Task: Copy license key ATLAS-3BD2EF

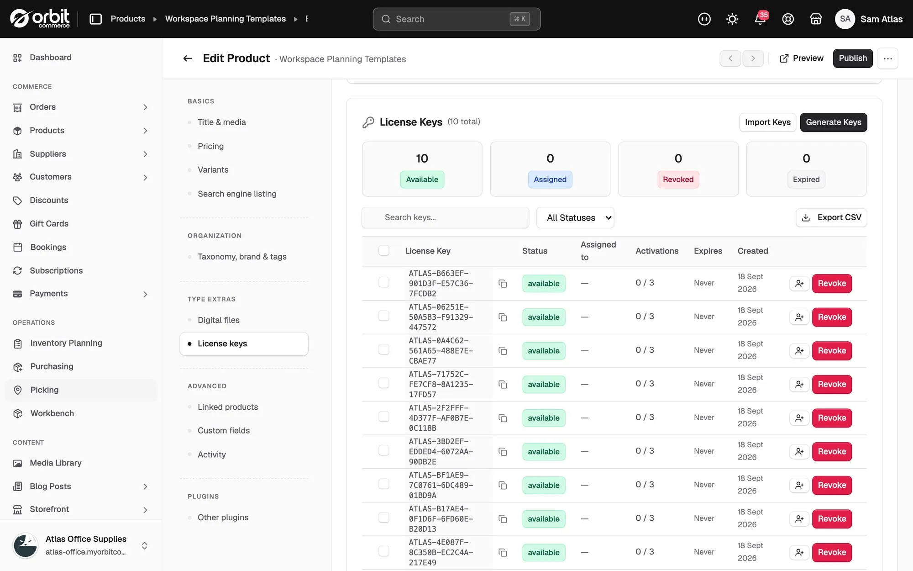Action: pyautogui.click(x=503, y=452)
